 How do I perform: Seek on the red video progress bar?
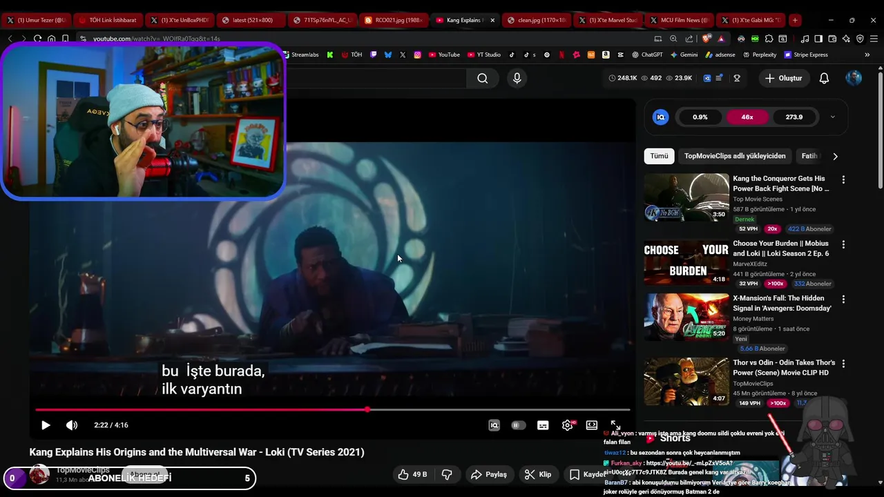(332, 410)
